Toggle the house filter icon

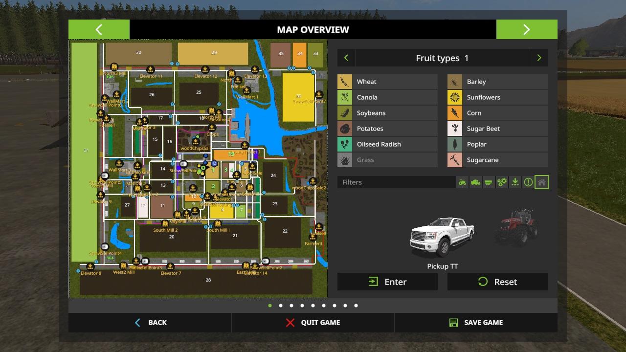541,182
